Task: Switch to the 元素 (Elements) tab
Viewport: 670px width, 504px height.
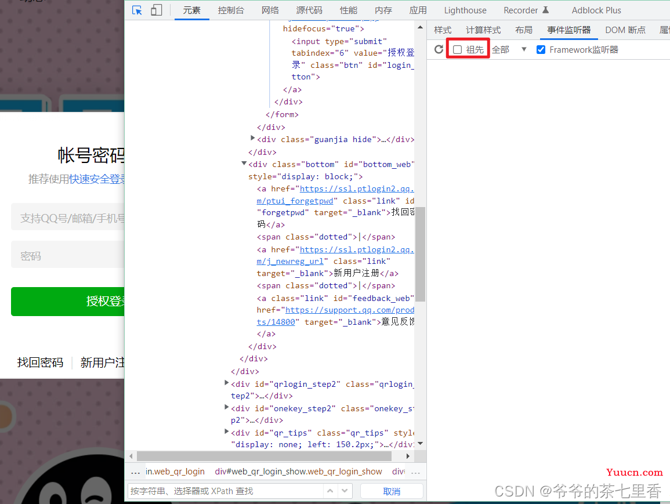Action: pyautogui.click(x=191, y=10)
